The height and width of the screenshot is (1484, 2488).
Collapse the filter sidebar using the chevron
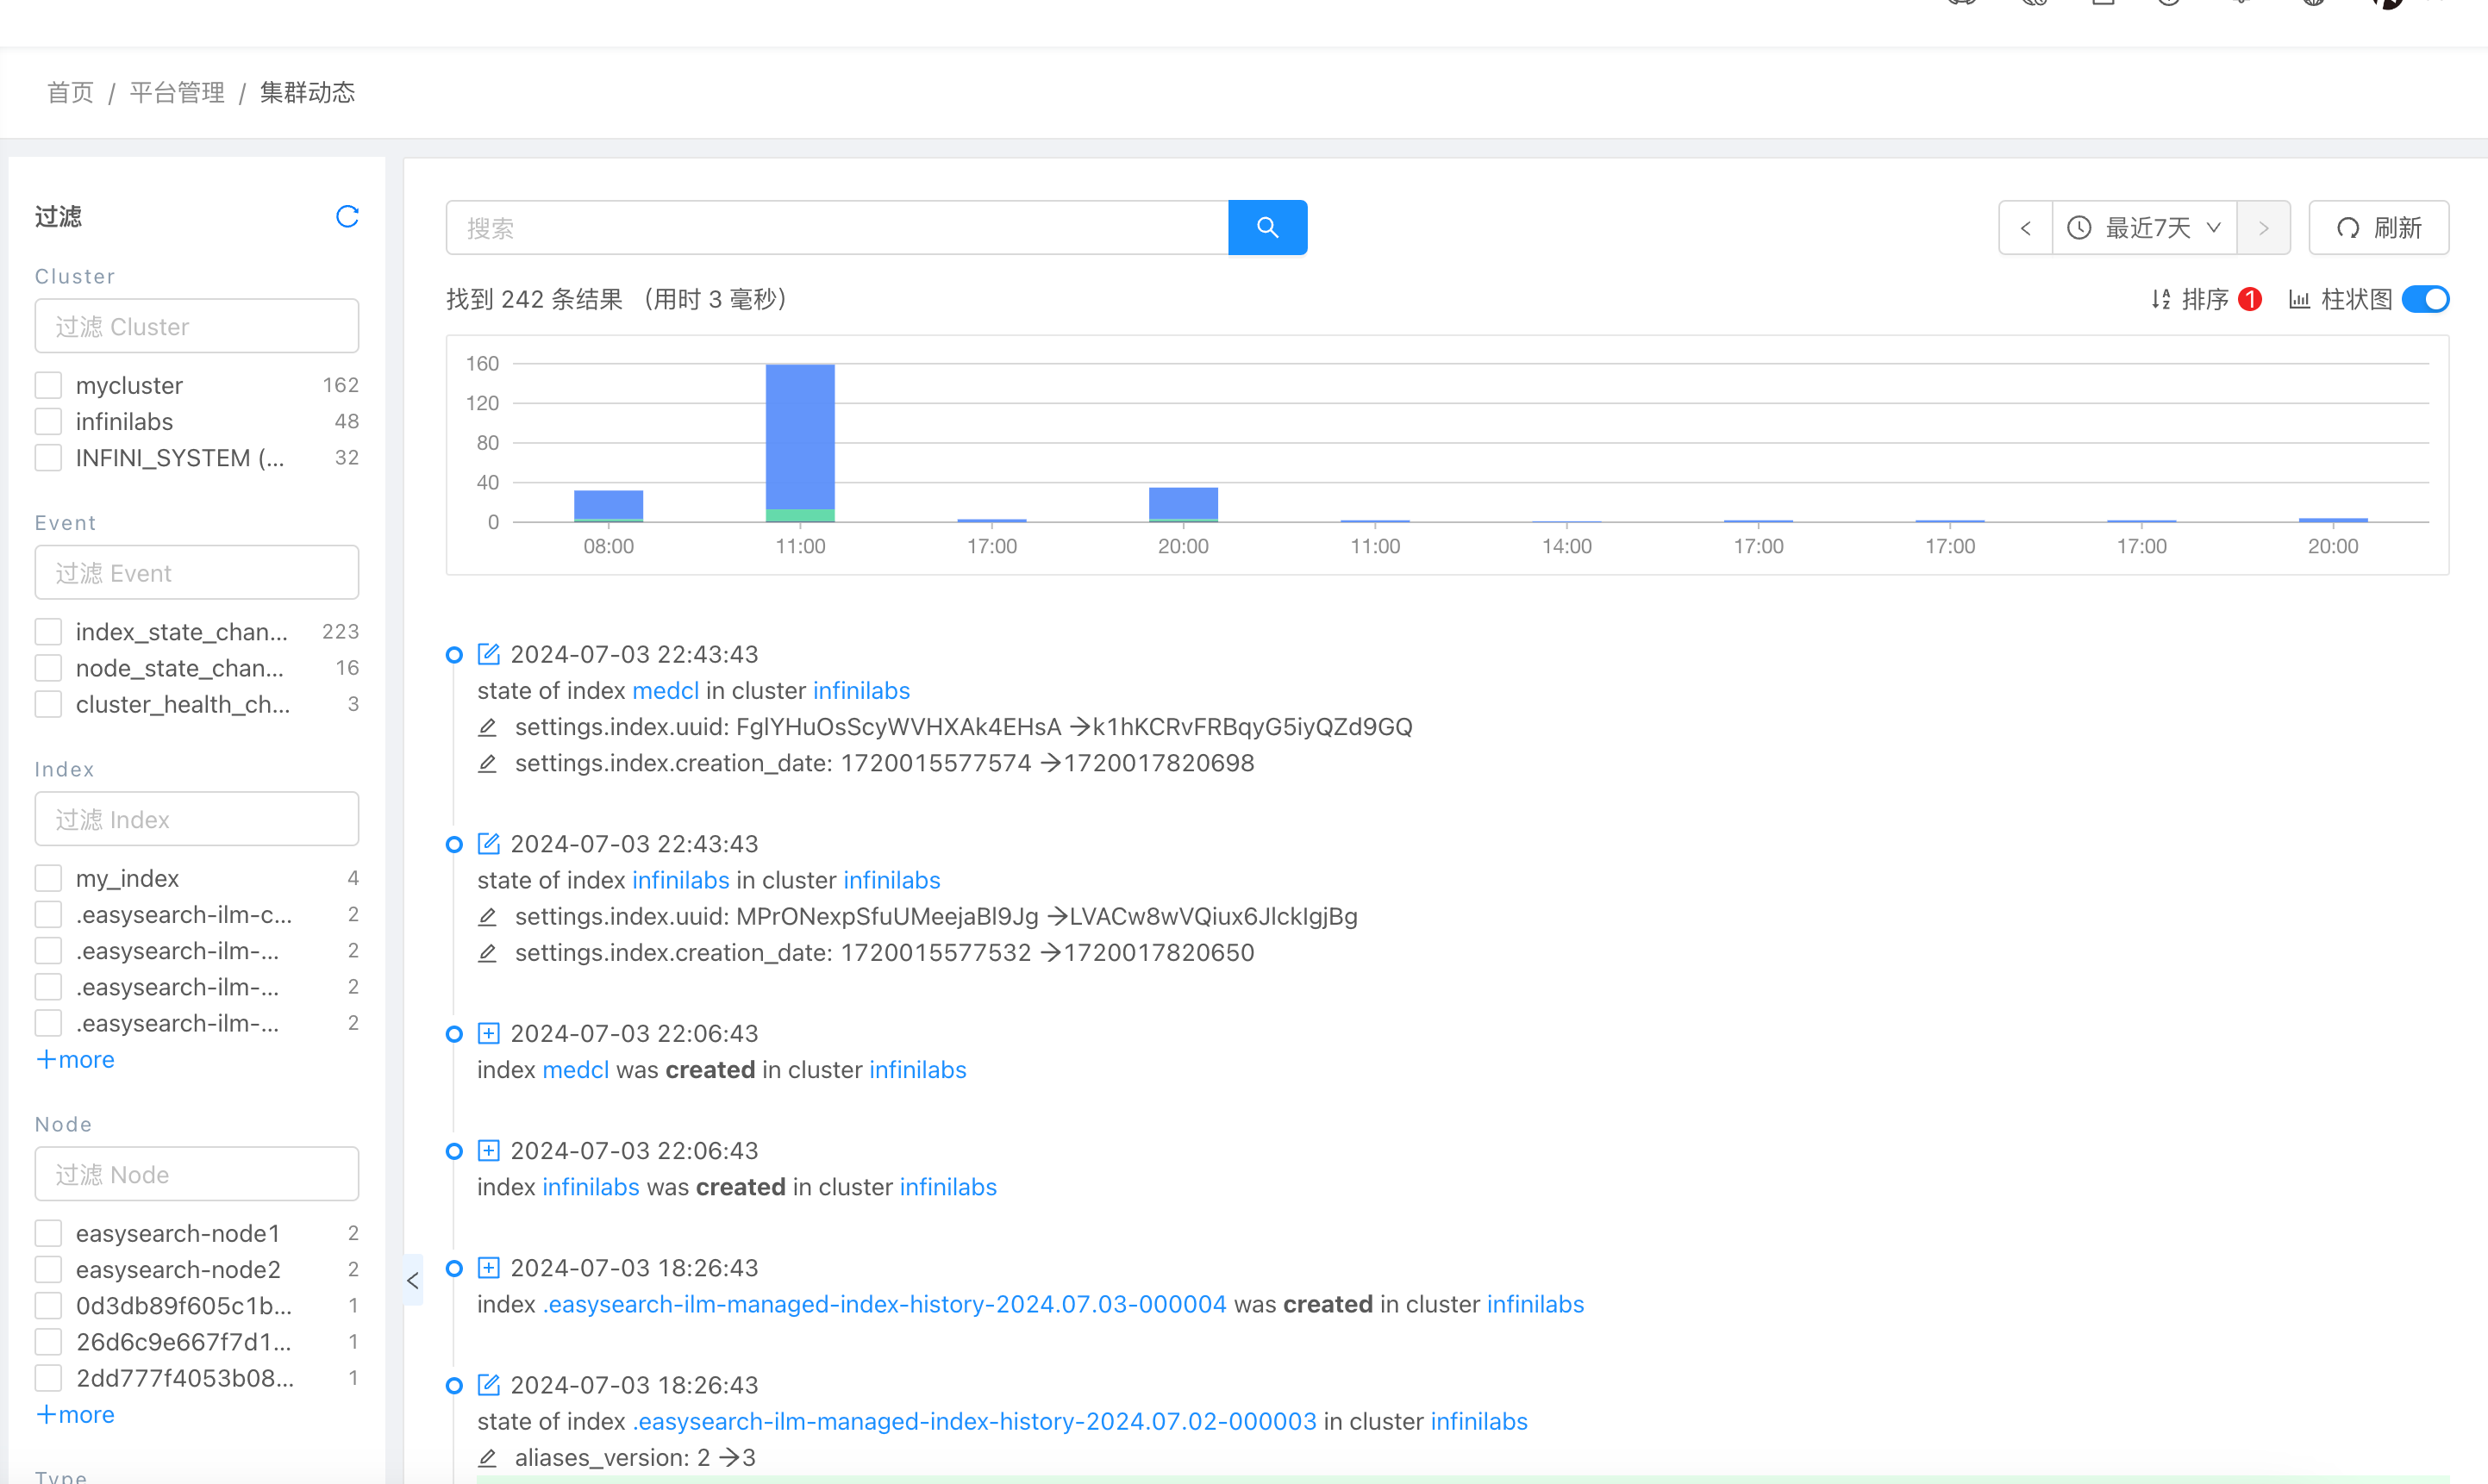[x=411, y=1280]
